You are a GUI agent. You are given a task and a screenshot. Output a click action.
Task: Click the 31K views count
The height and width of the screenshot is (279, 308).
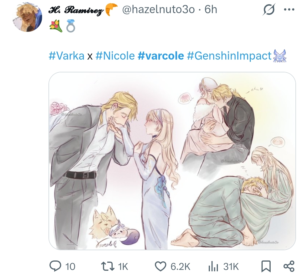pos(231,267)
